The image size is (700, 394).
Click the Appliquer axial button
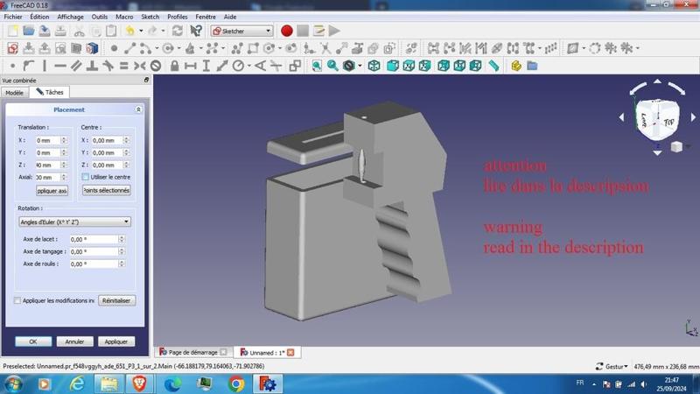pyautogui.click(x=52, y=191)
